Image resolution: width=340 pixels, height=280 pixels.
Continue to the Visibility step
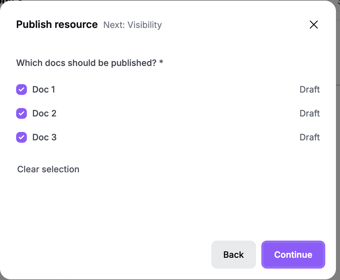pos(293,254)
